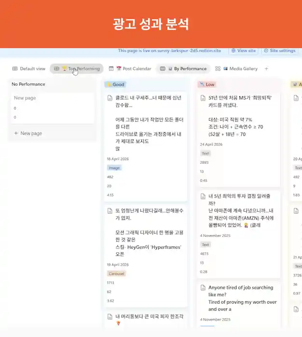The height and width of the screenshot is (337, 302).
Task: Click page icon on 18 April 2026 card
Action: pyautogui.click(x=110, y=98)
